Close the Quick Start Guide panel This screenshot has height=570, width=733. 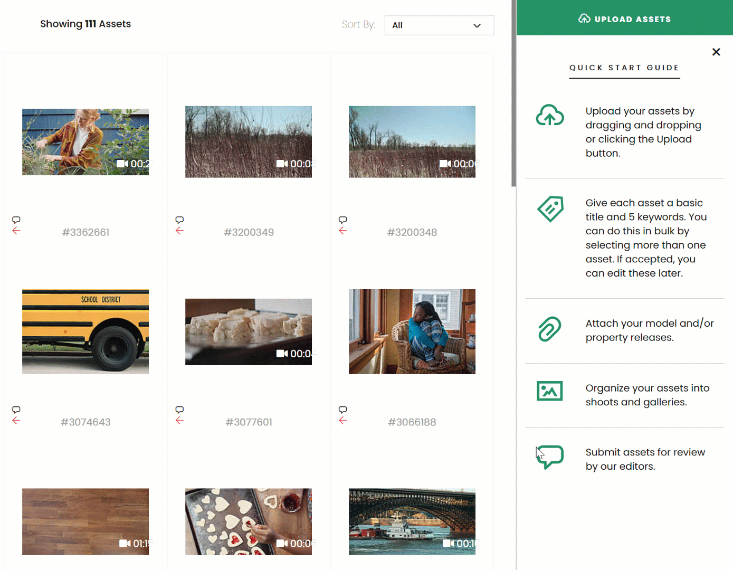click(x=716, y=52)
